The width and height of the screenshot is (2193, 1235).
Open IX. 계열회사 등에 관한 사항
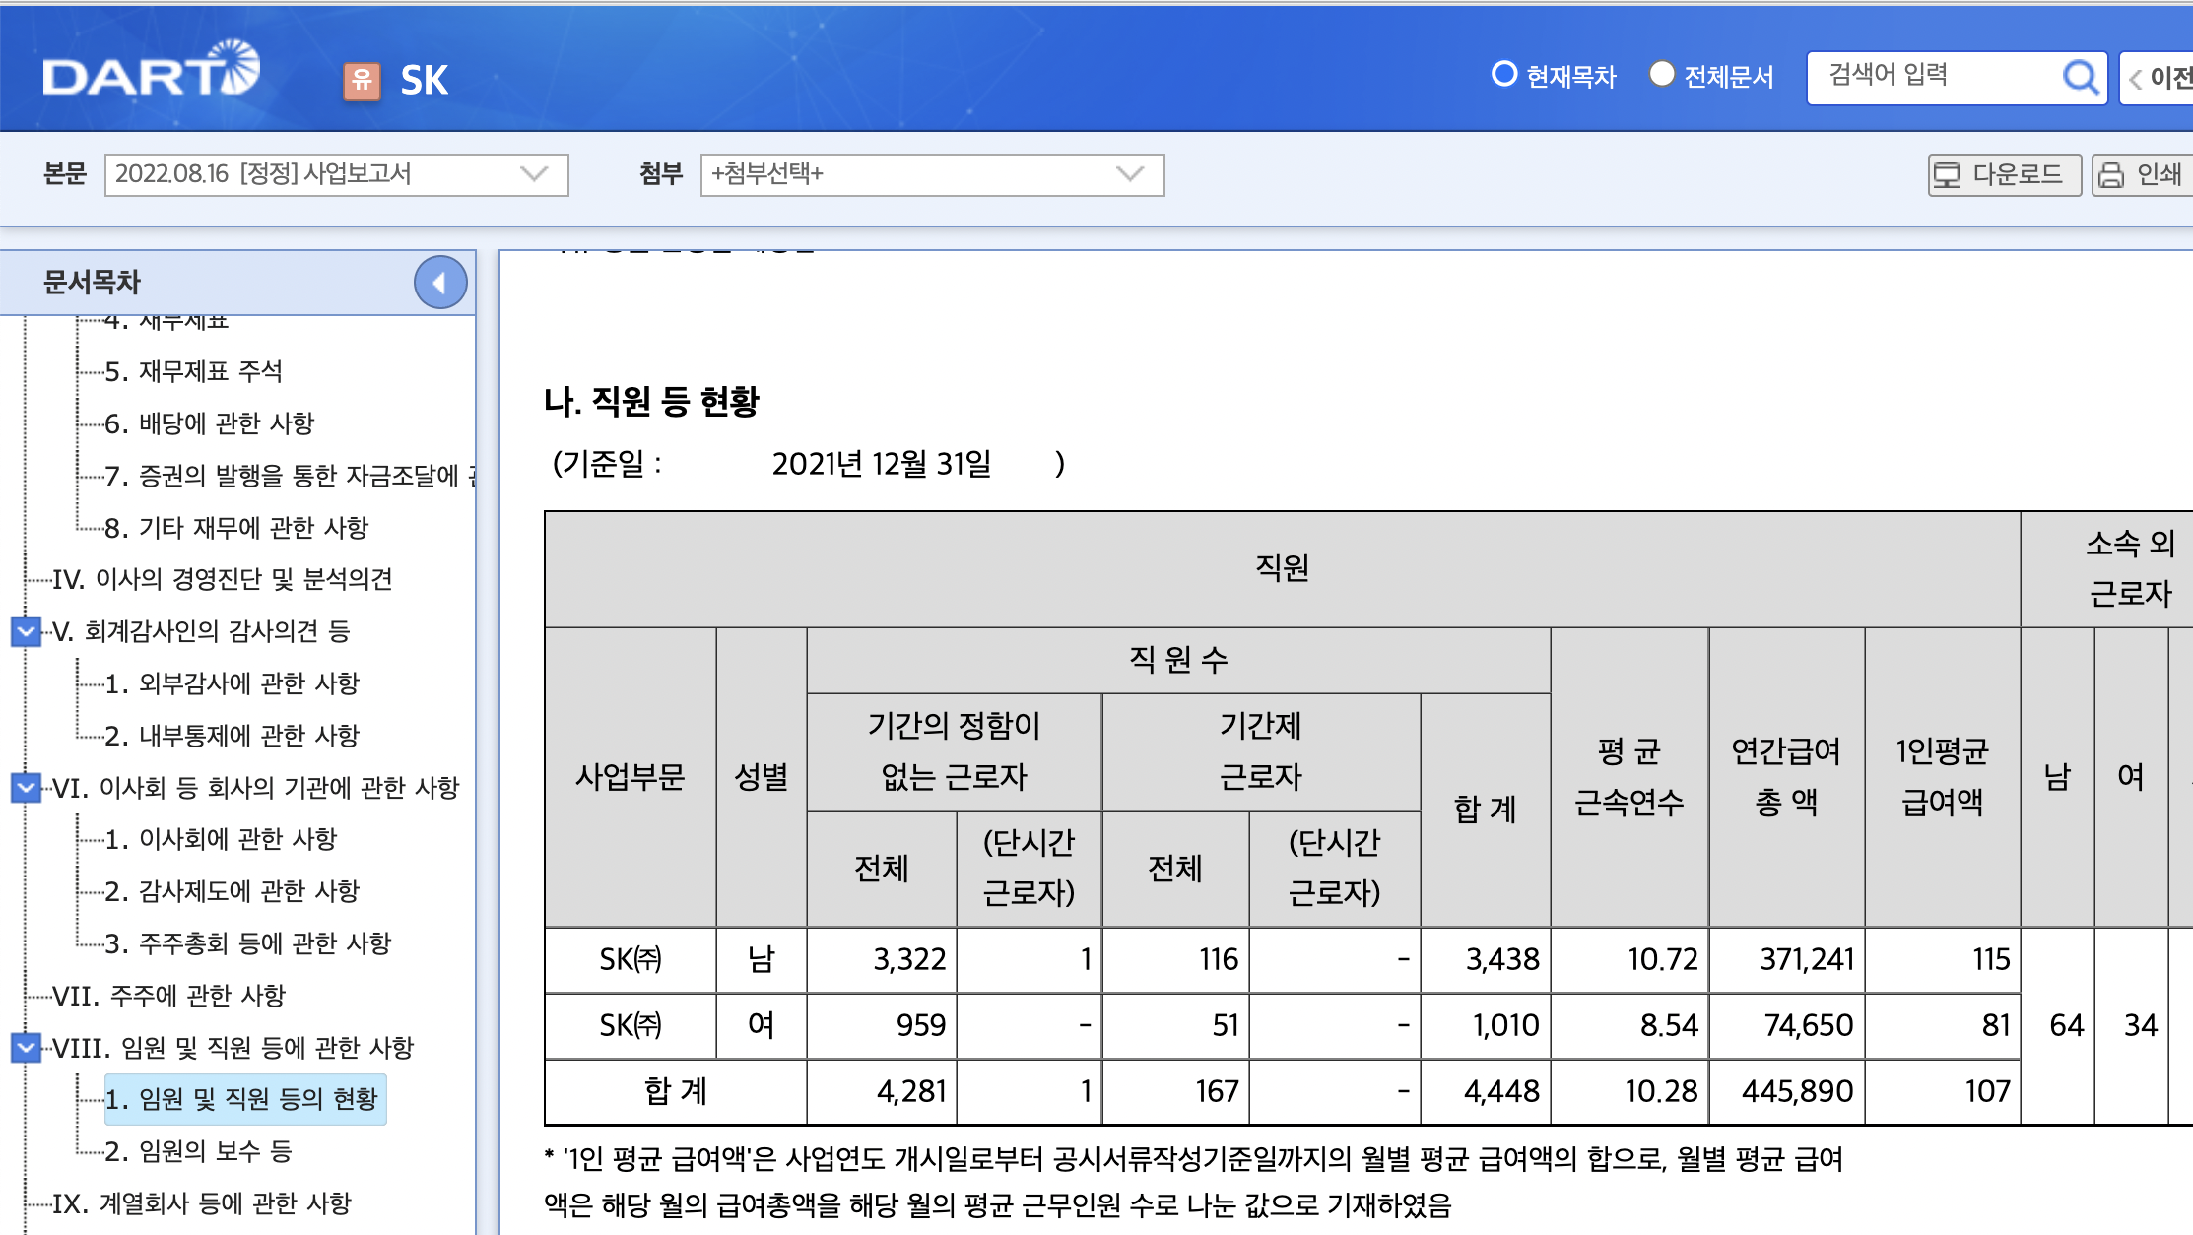(201, 1202)
